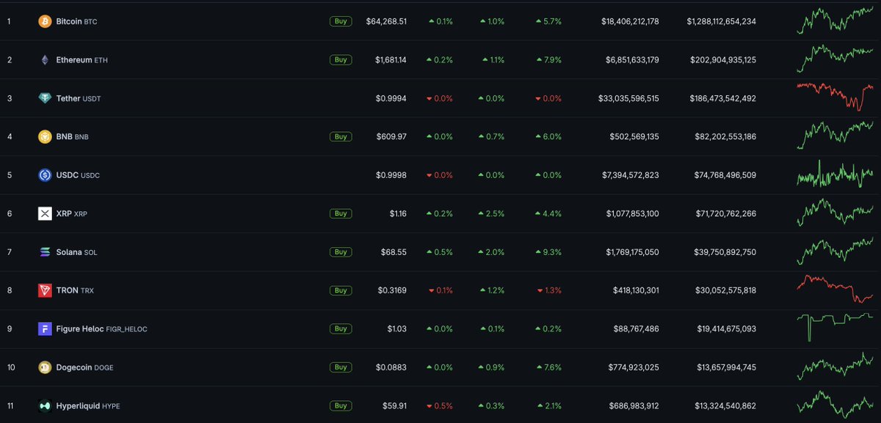
Task: Open the Solana SOL name link
Action: 76,252
